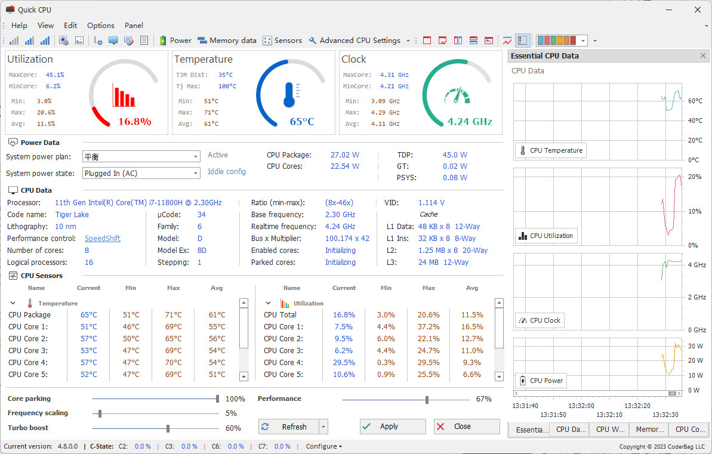The height and width of the screenshot is (454, 712).
Task: Click the single red window layout icon
Action: pos(427,41)
